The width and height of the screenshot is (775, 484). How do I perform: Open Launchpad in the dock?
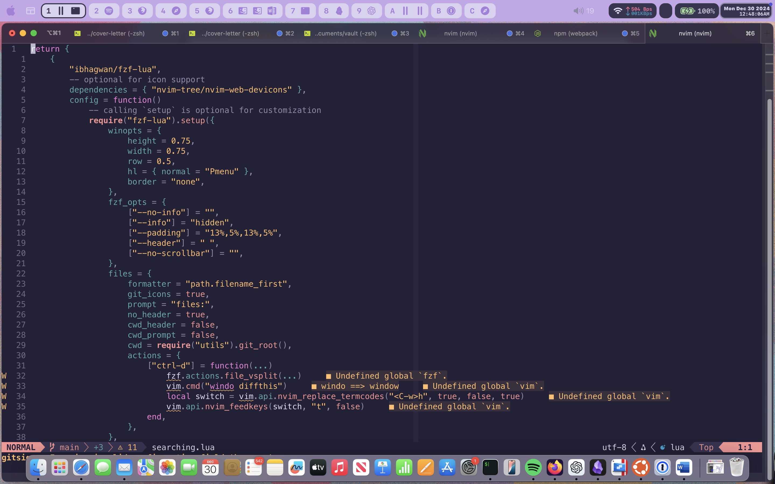(59, 468)
